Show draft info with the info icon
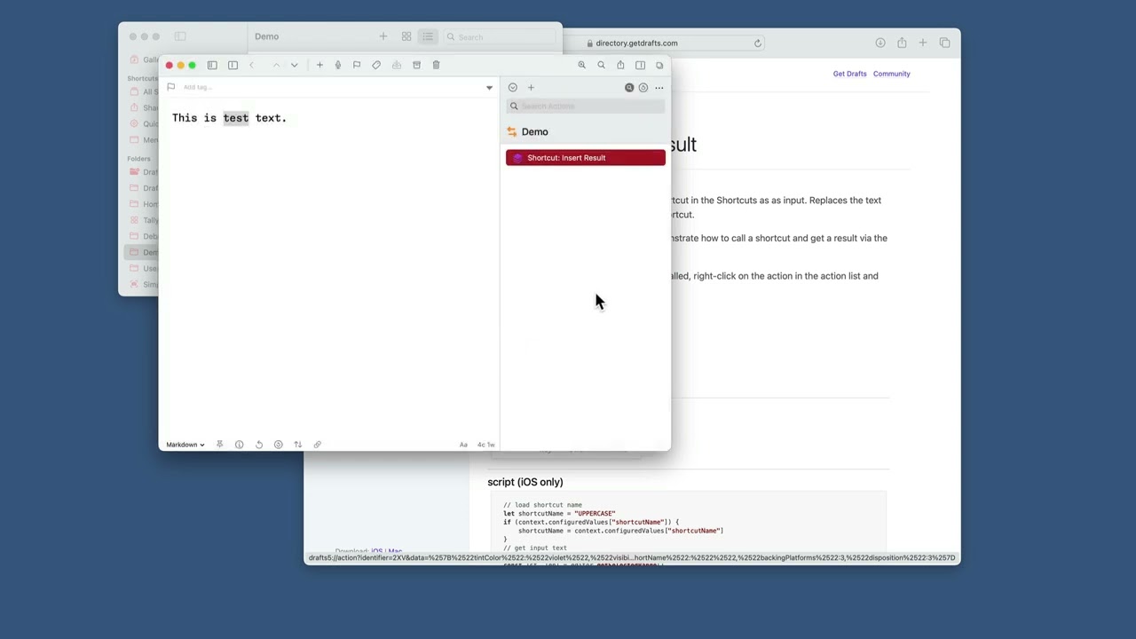 pyautogui.click(x=239, y=445)
